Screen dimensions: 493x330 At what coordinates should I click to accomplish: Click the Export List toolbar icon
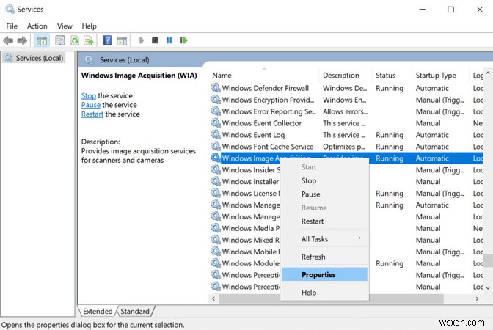[x=89, y=40]
